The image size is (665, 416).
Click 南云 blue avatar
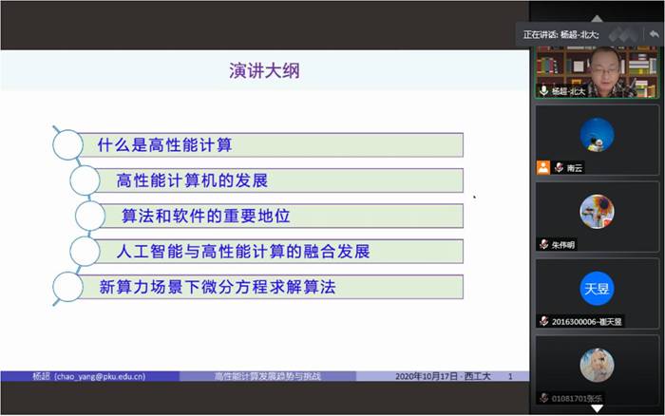click(x=597, y=134)
